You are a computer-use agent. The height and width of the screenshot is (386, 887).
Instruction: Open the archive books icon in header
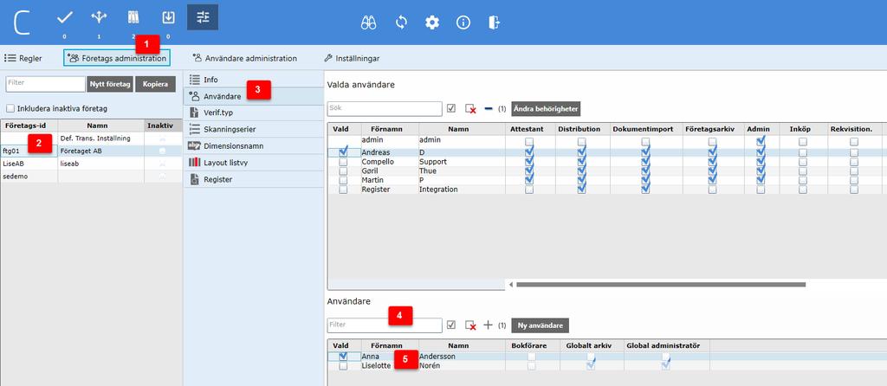tap(133, 17)
